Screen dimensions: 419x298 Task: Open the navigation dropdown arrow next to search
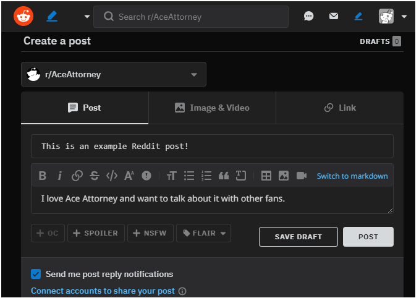[x=87, y=17]
